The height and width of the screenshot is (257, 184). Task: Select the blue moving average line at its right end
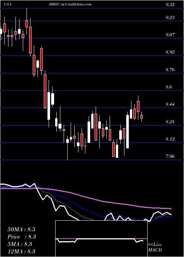click(170, 217)
